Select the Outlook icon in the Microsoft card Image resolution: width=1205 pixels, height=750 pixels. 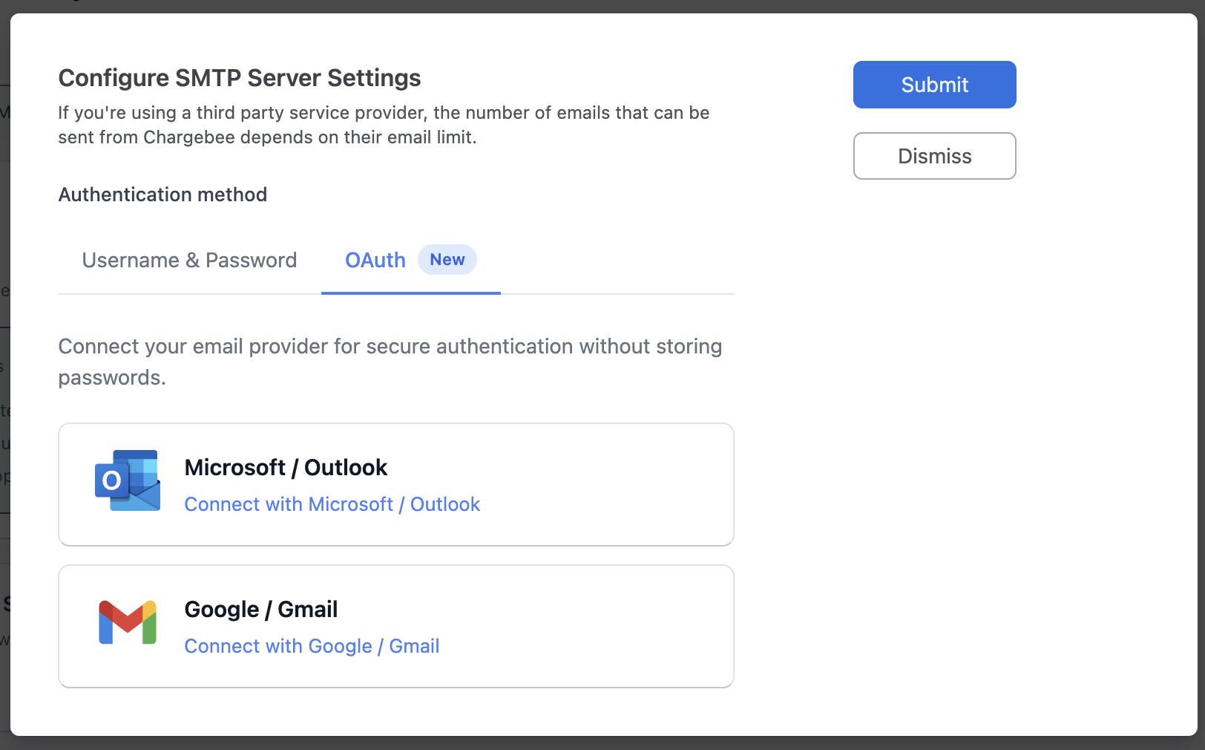(127, 480)
